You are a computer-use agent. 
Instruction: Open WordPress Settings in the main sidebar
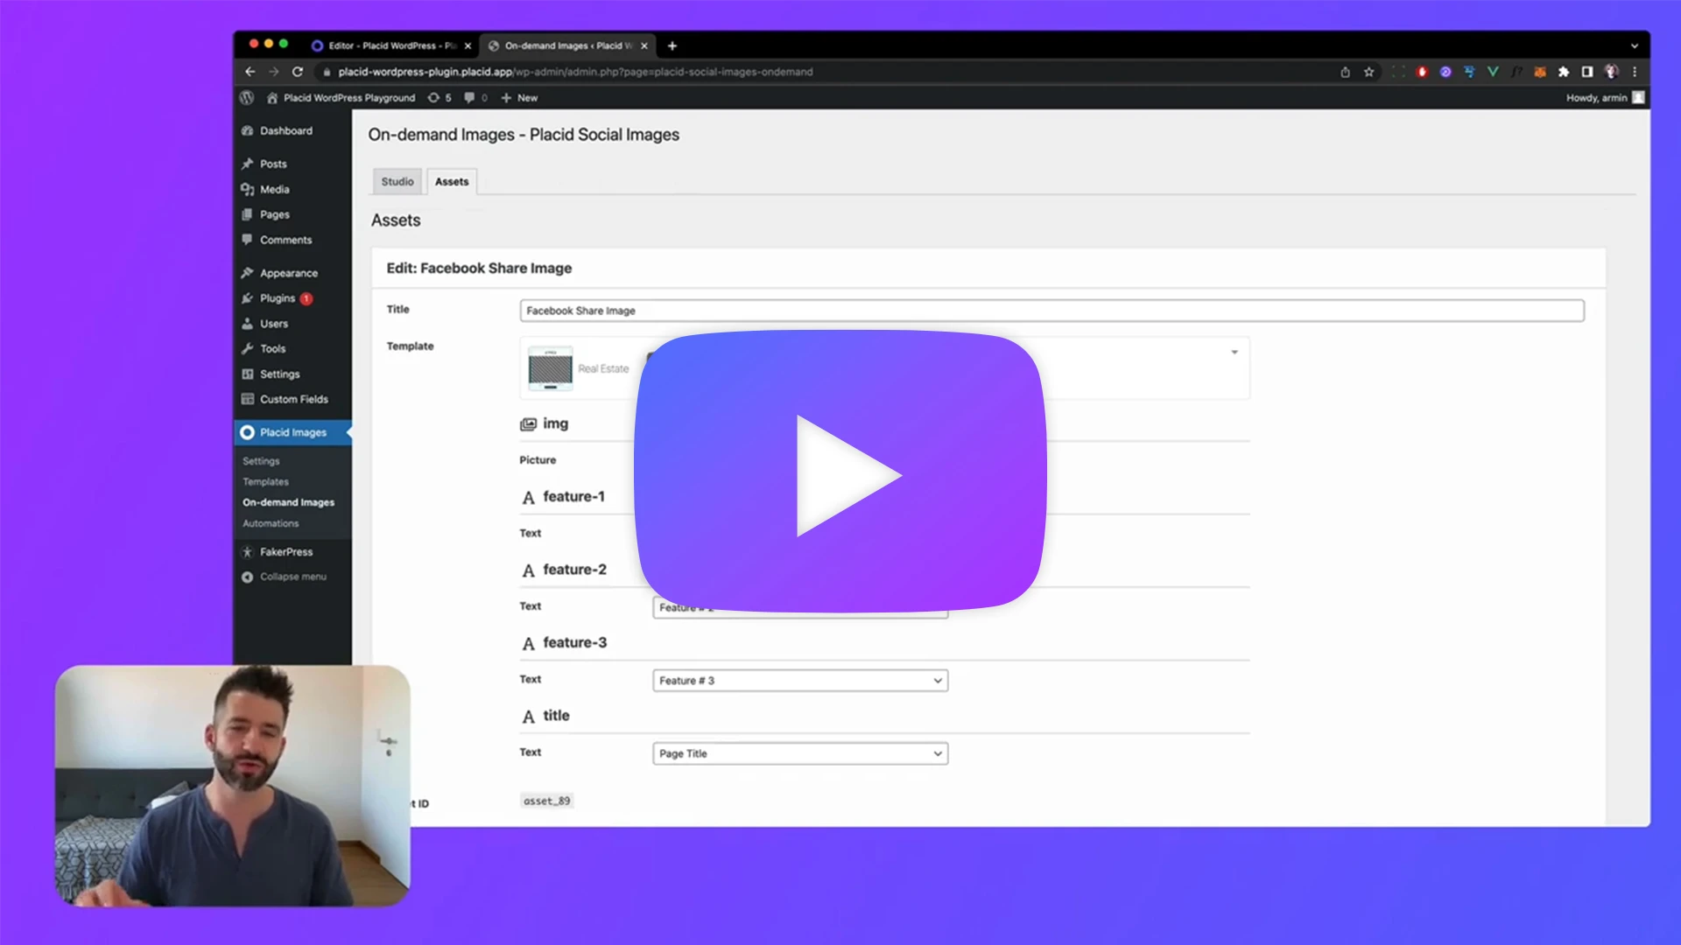pos(292,374)
